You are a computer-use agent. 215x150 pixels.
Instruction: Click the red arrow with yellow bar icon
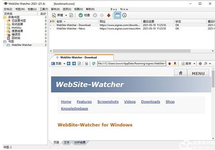[x=175, y=64]
